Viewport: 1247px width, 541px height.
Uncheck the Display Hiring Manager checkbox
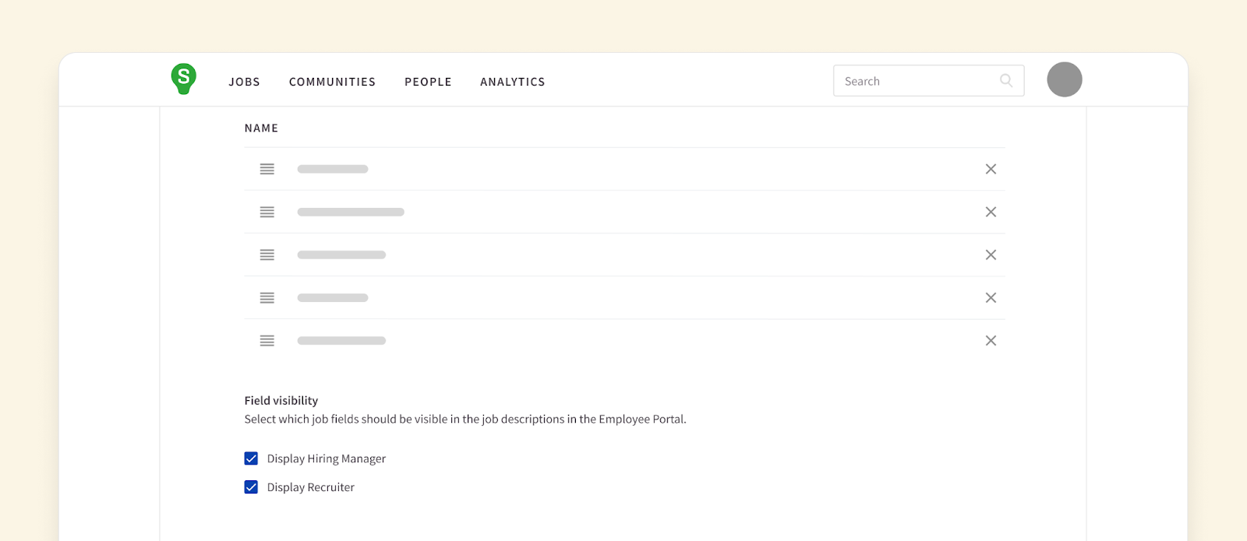click(x=251, y=458)
